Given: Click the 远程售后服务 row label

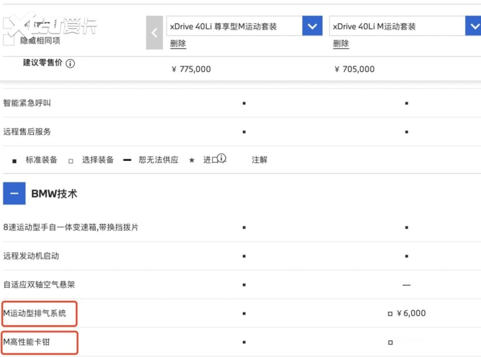Looking at the screenshot, I should [x=27, y=132].
